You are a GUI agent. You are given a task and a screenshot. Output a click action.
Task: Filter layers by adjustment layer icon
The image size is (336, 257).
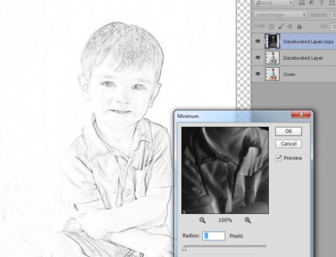coord(312,3)
